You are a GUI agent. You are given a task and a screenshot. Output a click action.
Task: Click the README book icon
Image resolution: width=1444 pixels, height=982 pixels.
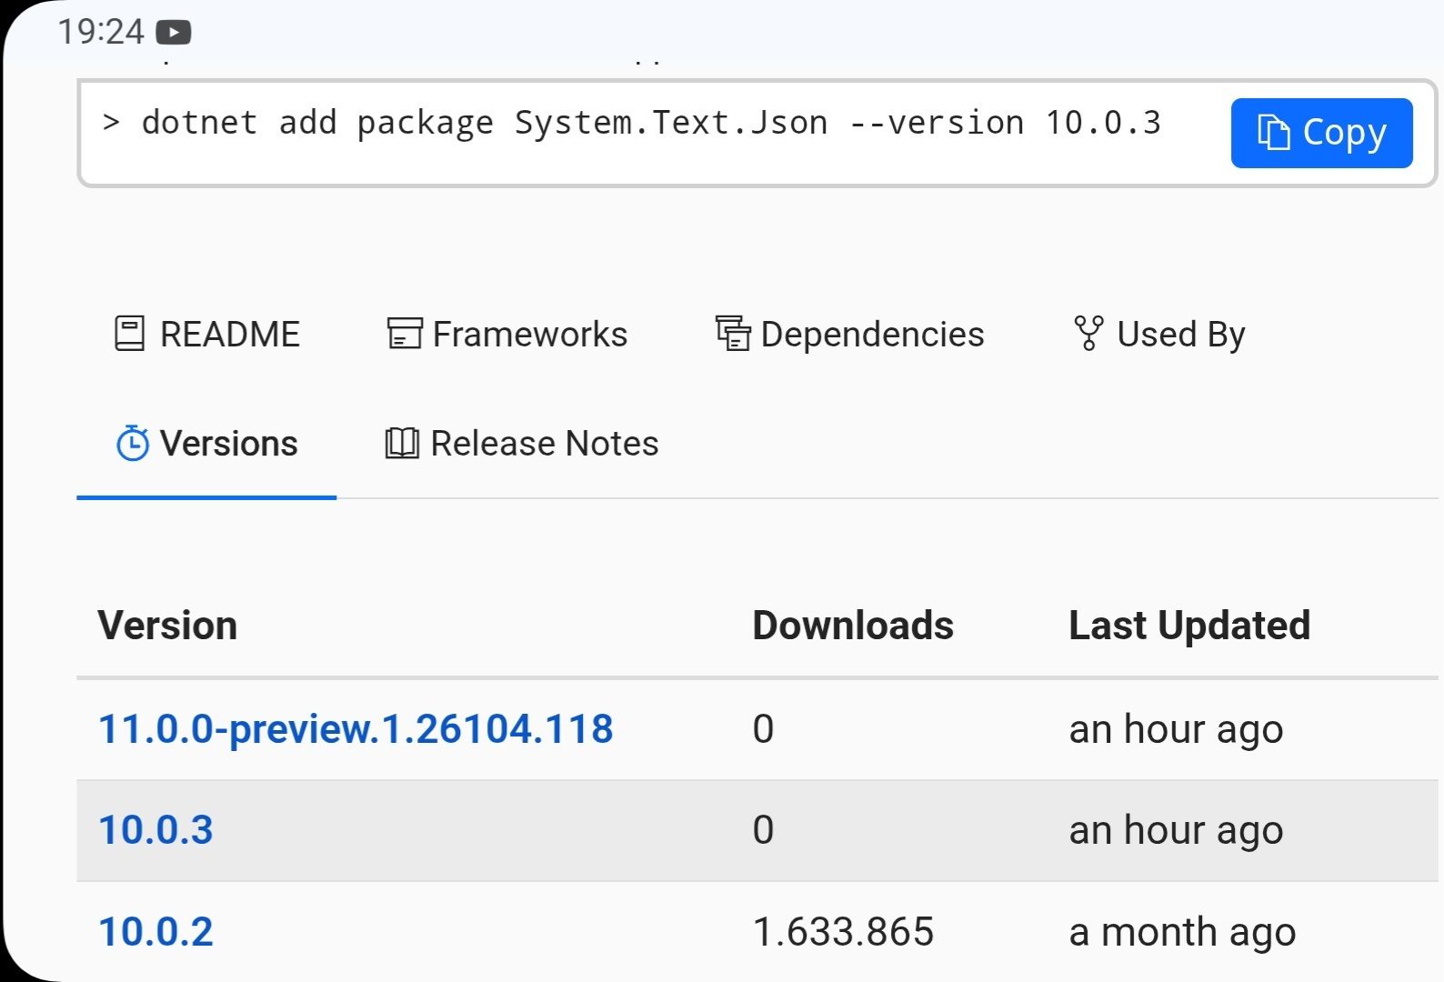(129, 334)
